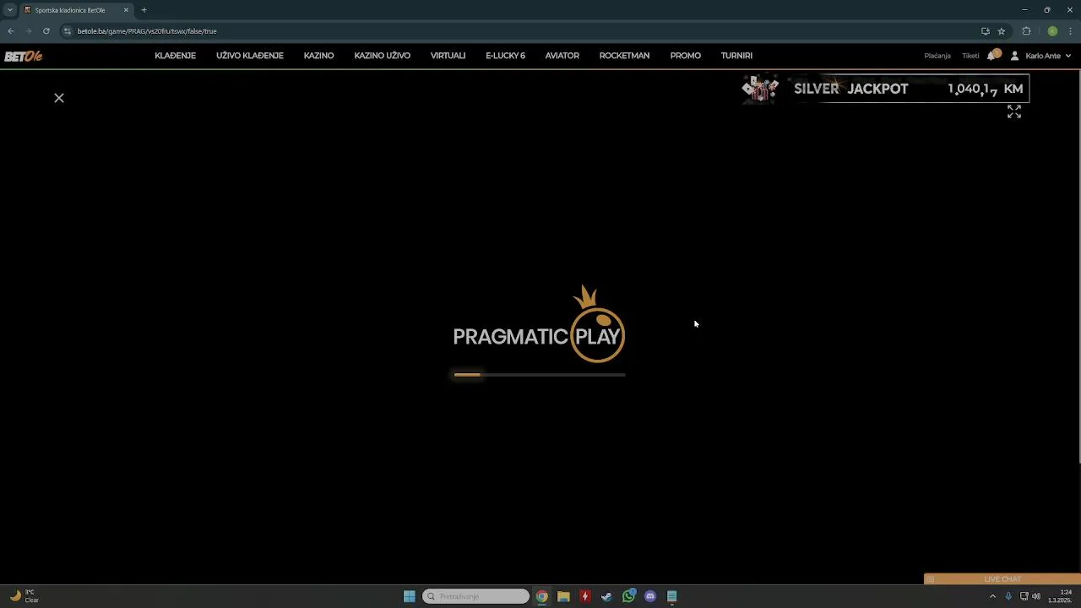Open Chrome from the taskbar

[541, 596]
